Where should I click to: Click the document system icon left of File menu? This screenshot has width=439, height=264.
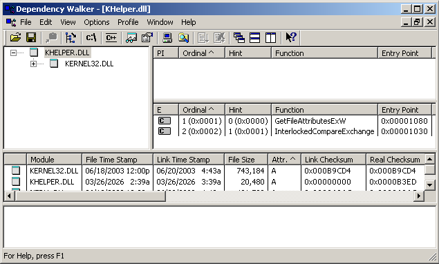pyautogui.click(x=11, y=22)
